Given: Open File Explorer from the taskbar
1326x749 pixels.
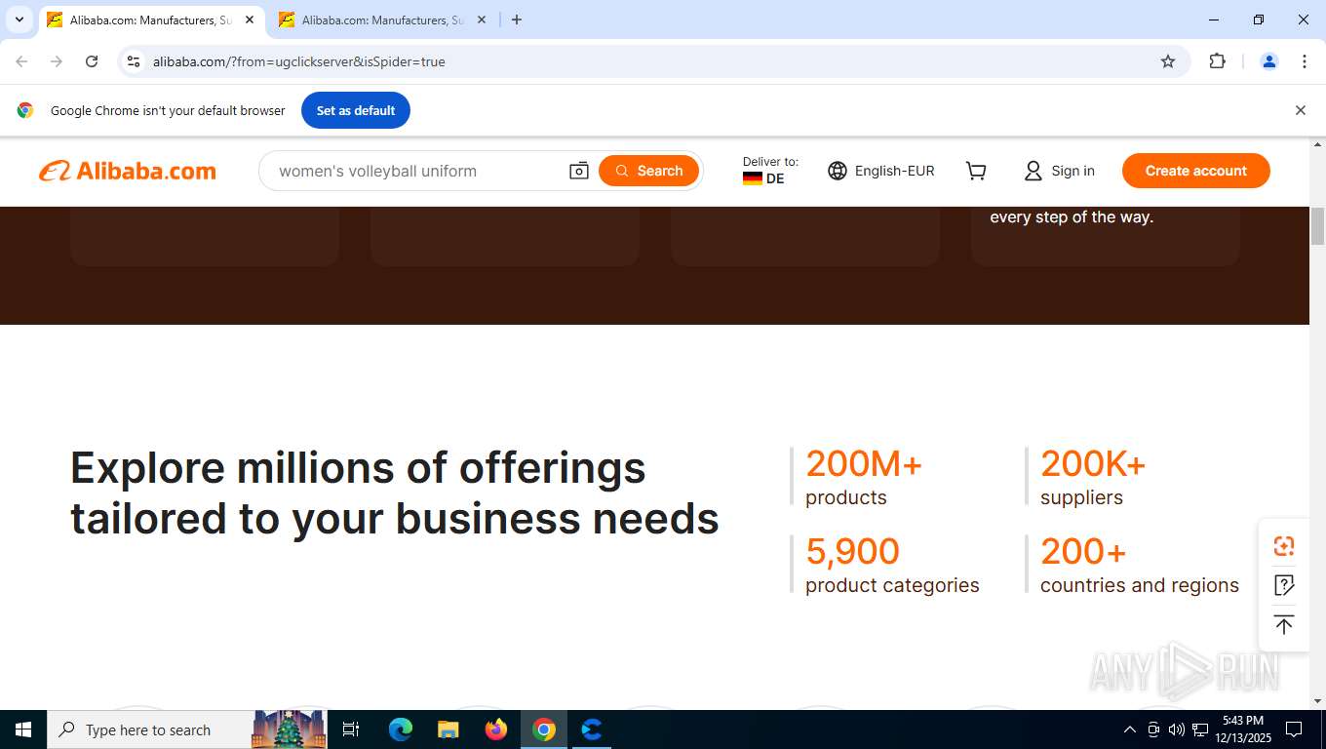Looking at the screenshot, I should point(448,729).
